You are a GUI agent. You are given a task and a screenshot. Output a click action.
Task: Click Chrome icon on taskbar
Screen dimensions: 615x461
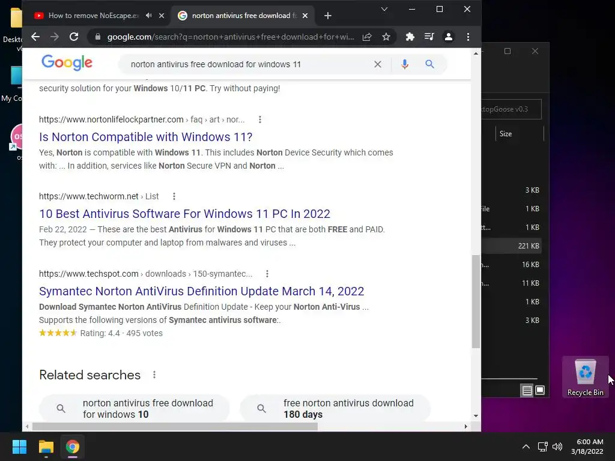coord(73,447)
